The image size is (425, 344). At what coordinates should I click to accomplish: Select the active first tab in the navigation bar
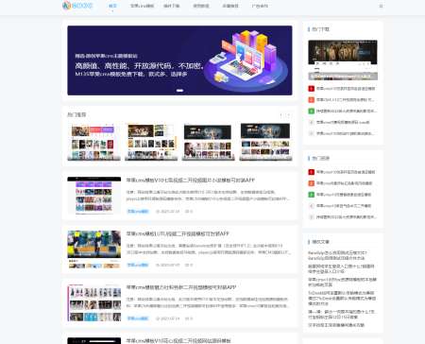click(x=112, y=6)
